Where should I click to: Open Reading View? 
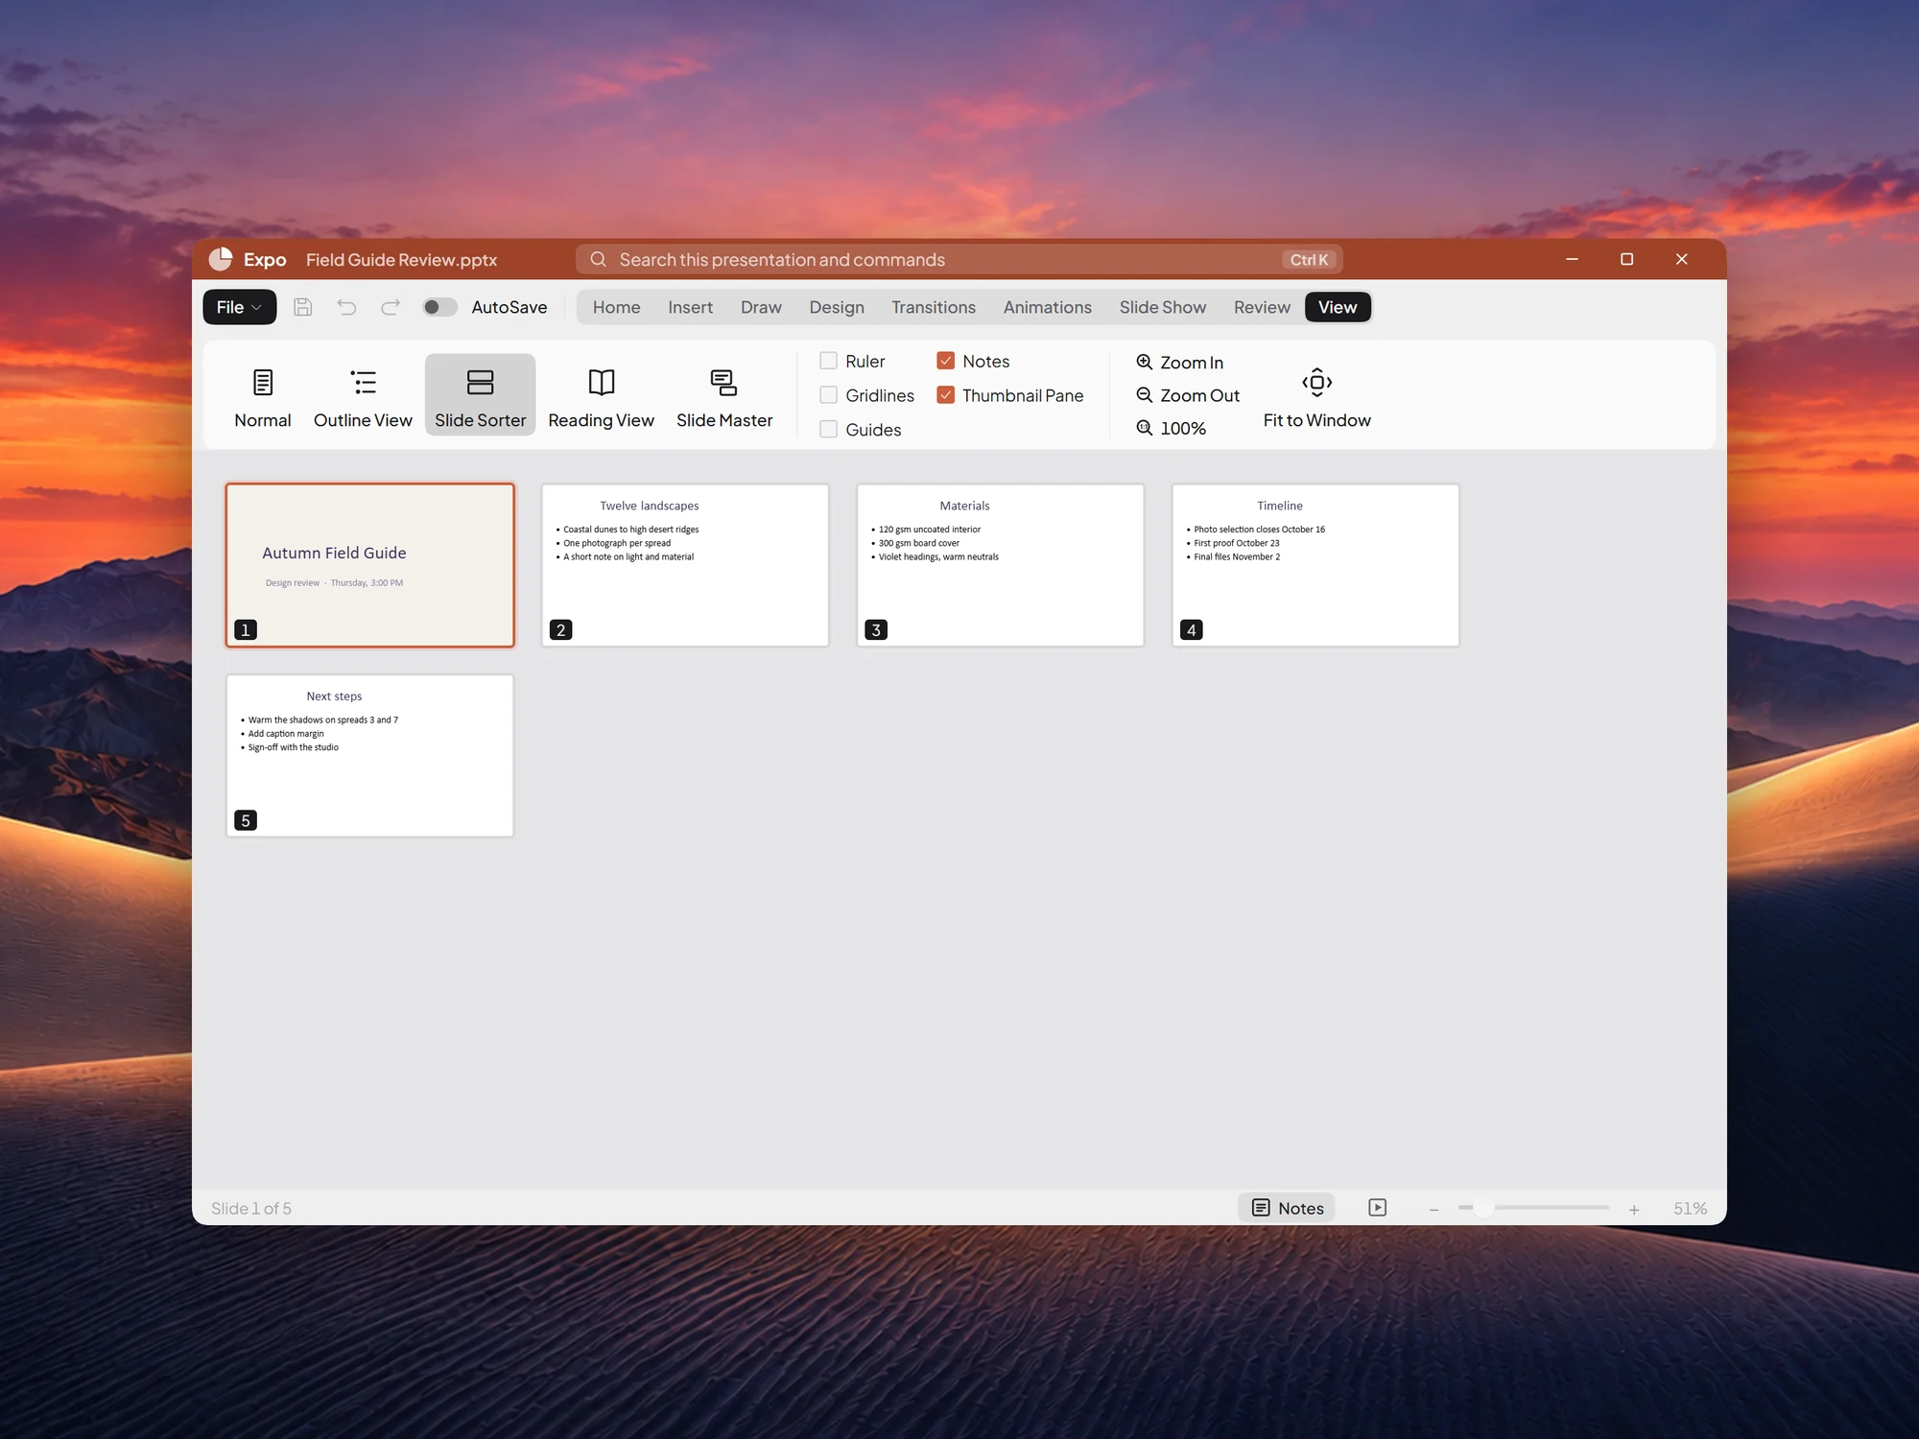(x=601, y=395)
